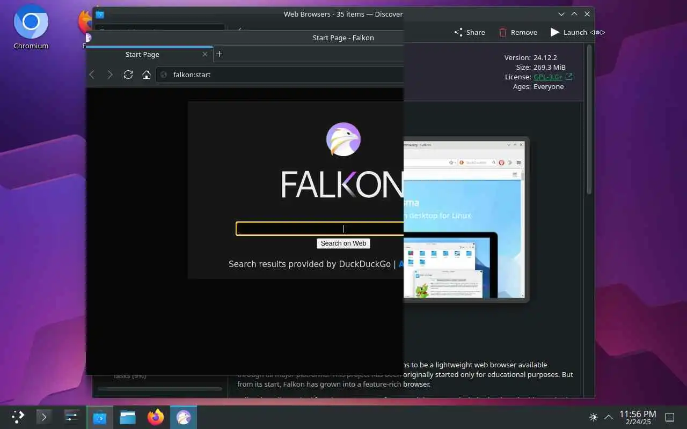Remove Falkon via Discover
Viewport: 687px width, 429px height.
click(x=518, y=32)
